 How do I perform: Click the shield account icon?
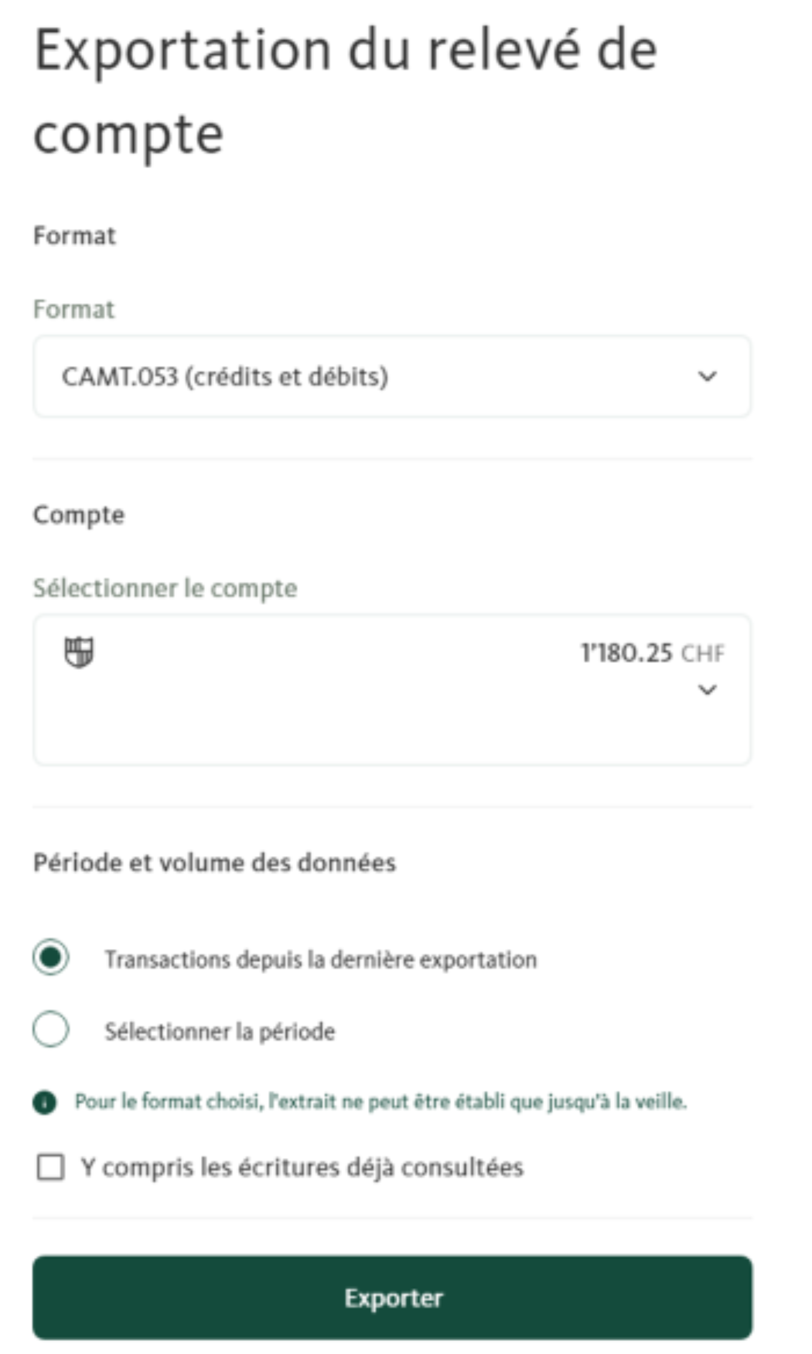(x=78, y=653)
